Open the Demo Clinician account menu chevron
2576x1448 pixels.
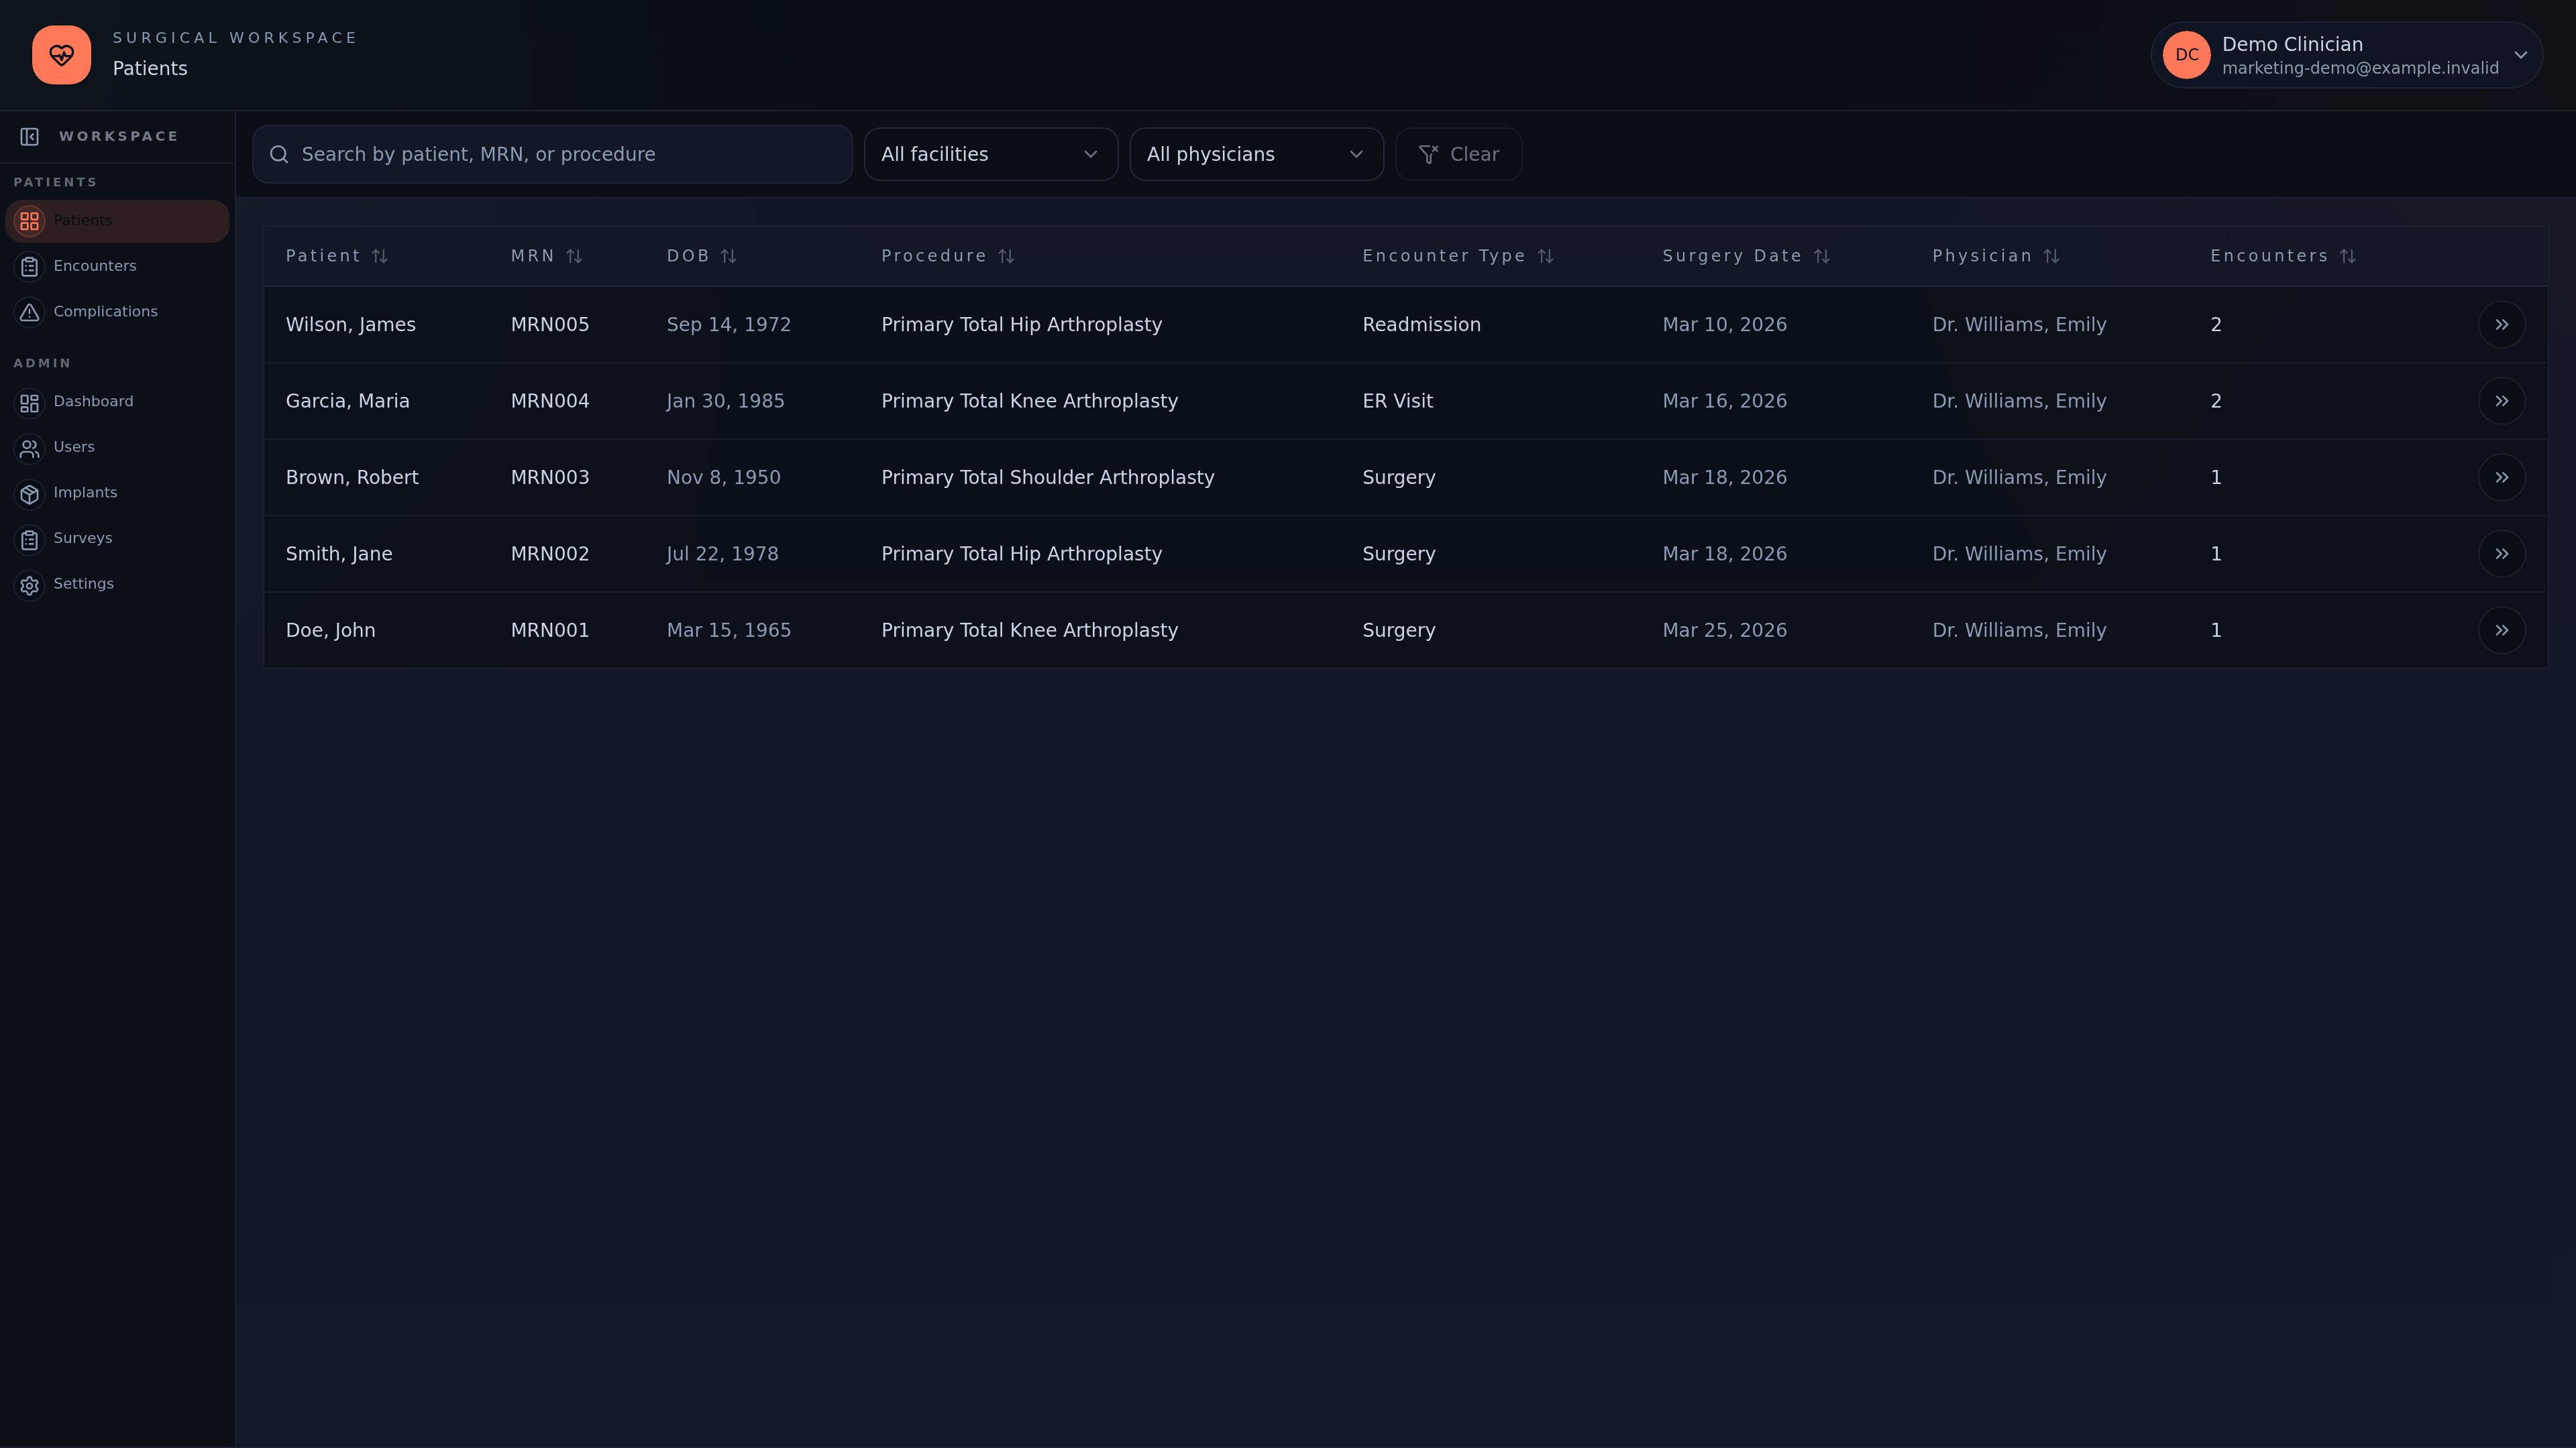point(2520,55)
